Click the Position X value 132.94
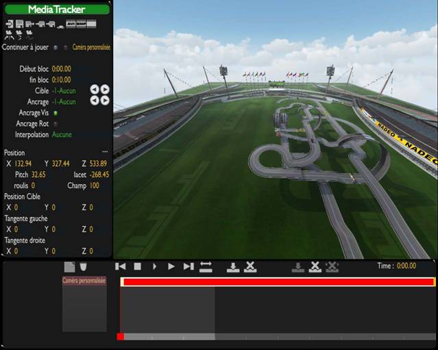Image resolution: width=438 pixels, height=350 pixels. pos(23,164)
